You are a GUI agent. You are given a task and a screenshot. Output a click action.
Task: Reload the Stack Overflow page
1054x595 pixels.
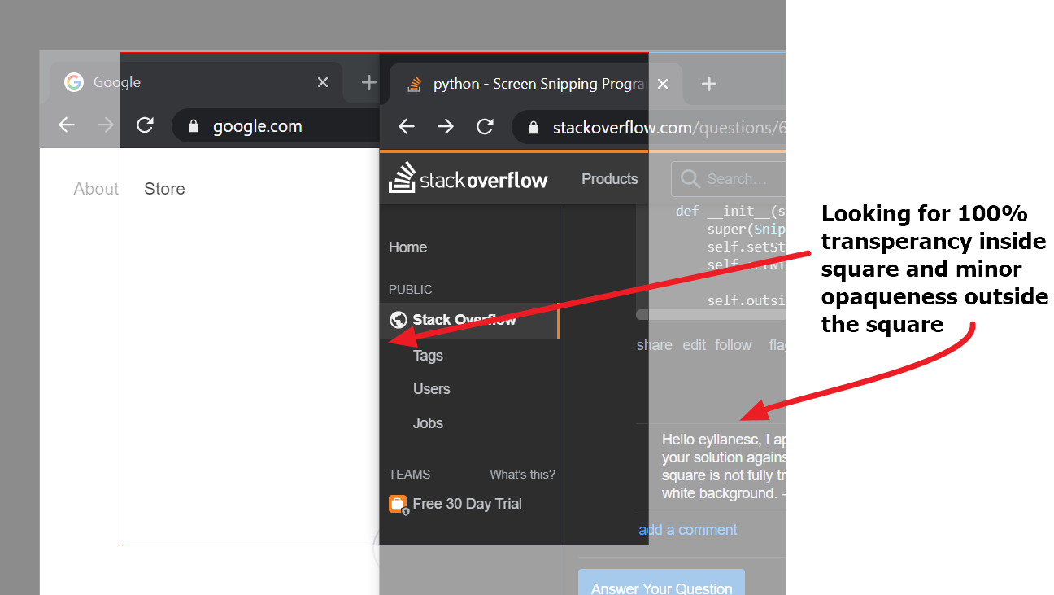pos(485,127)
